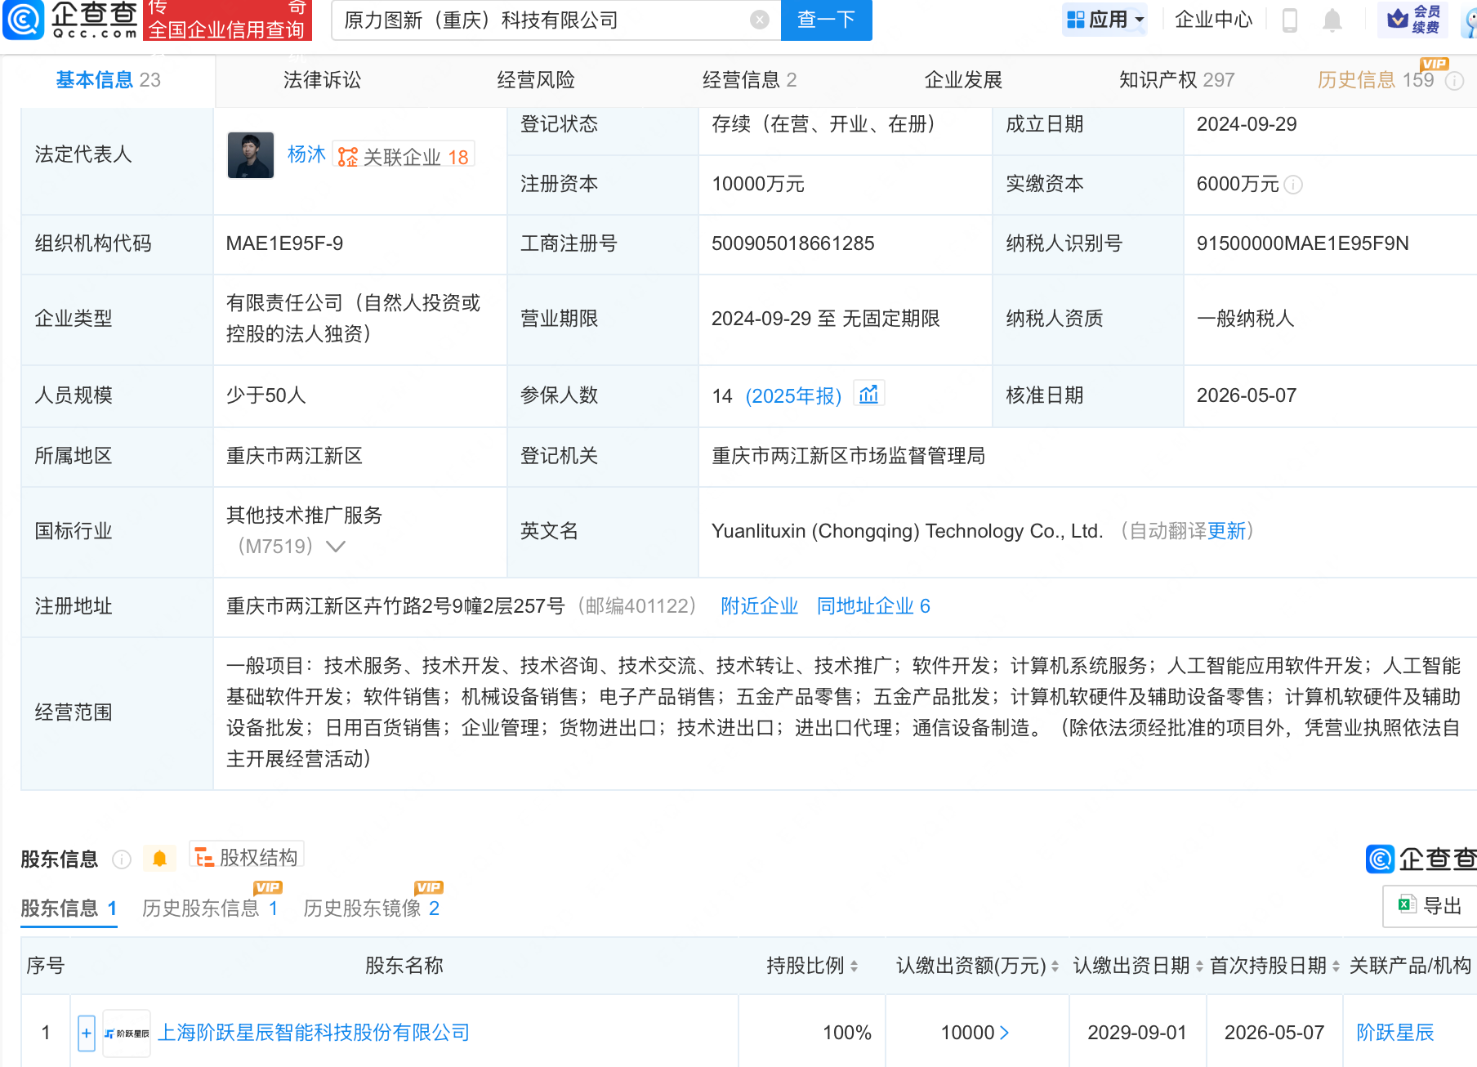Select the MAE1E95F-9 organization code

284,243
